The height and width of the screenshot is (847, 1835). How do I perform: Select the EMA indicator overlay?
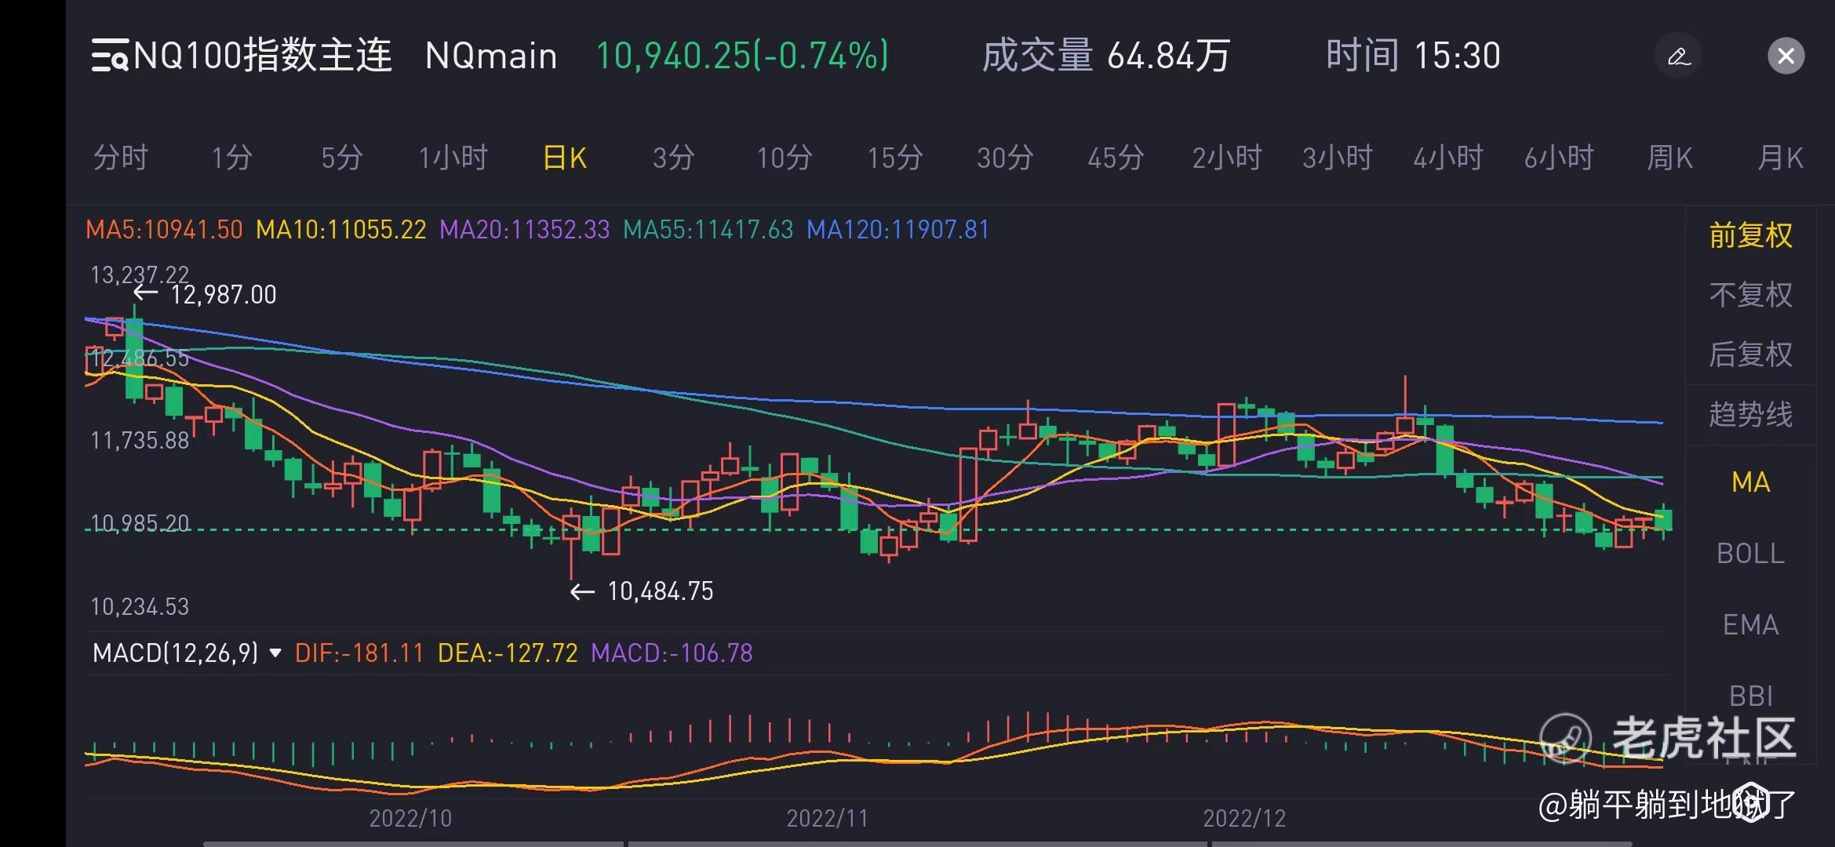pos(1750,624)
